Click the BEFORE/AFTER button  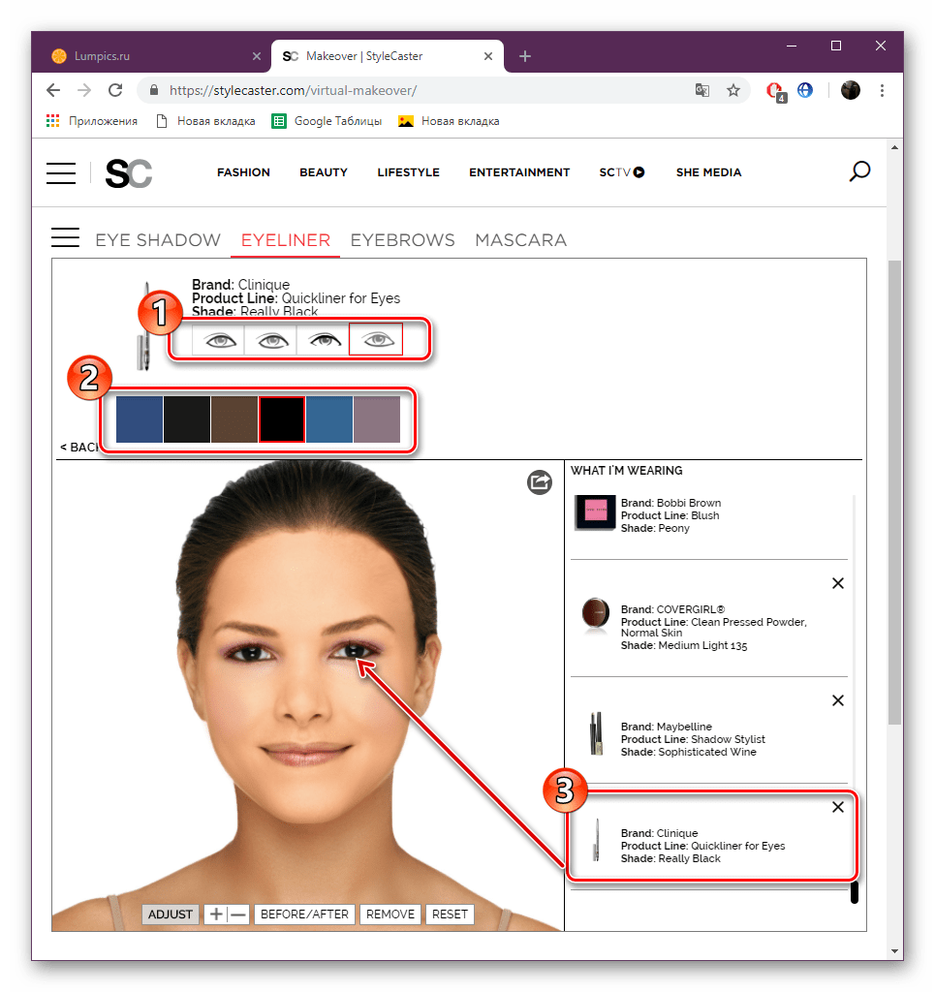[x=304, y=914]
